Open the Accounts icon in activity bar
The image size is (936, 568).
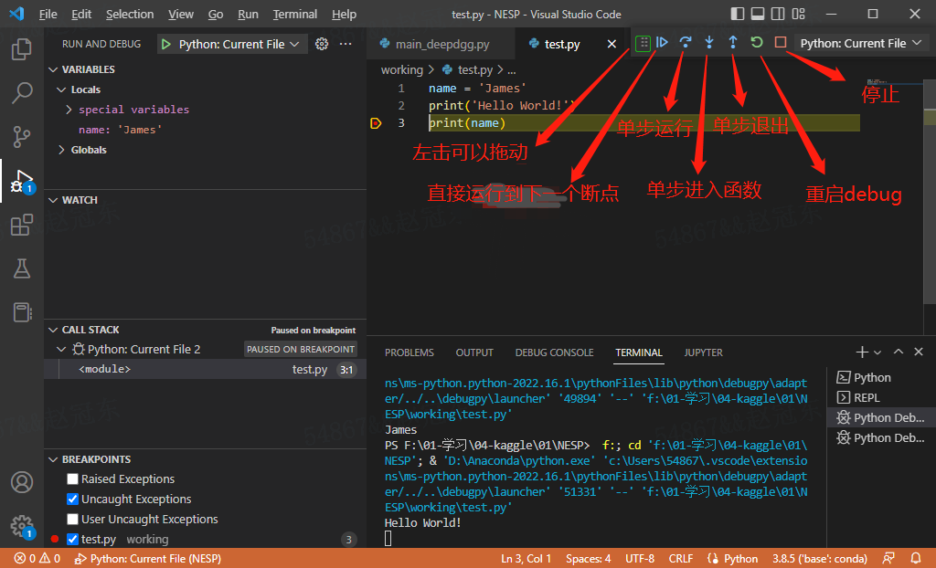click(22, 482)
